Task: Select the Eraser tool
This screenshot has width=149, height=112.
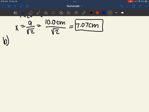Action: click(30, 13)
